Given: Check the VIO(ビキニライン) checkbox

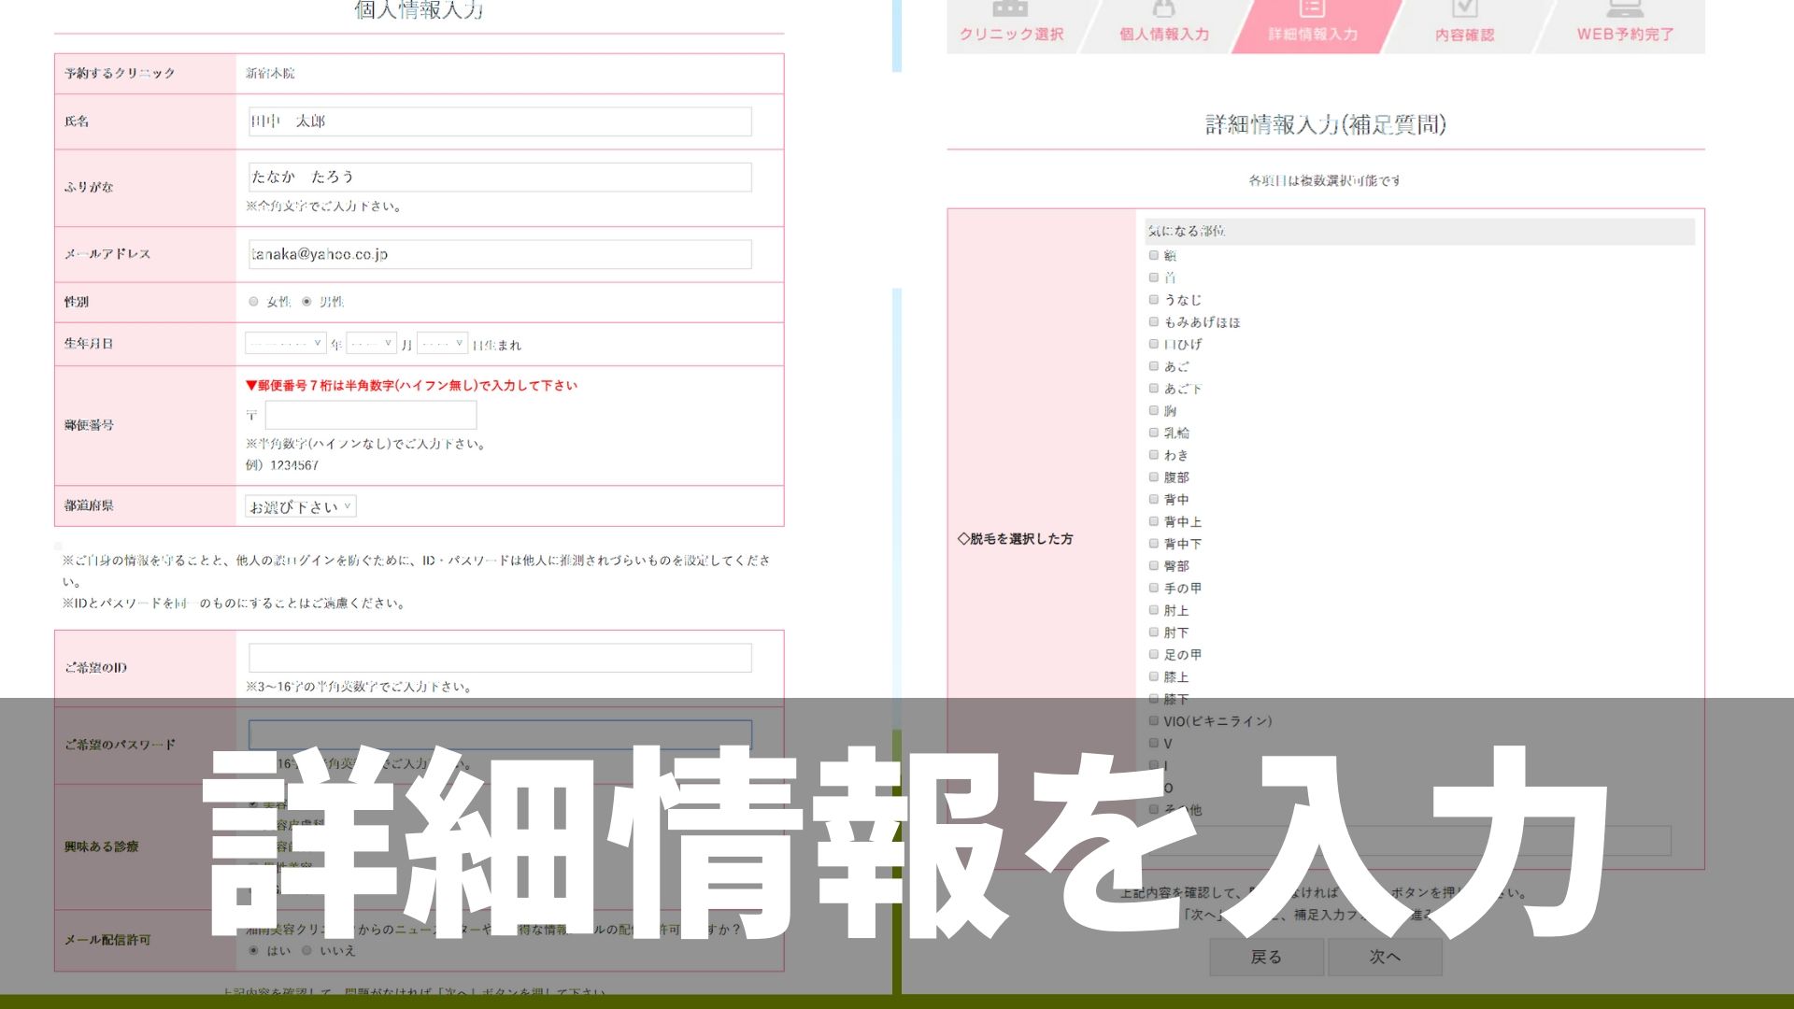Looking at the screenshot, I should [1154, 721].
